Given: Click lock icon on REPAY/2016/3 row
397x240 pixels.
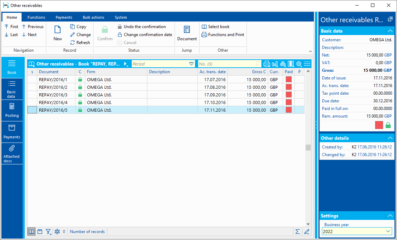Looking at the screenshot, I should (80, 95).
